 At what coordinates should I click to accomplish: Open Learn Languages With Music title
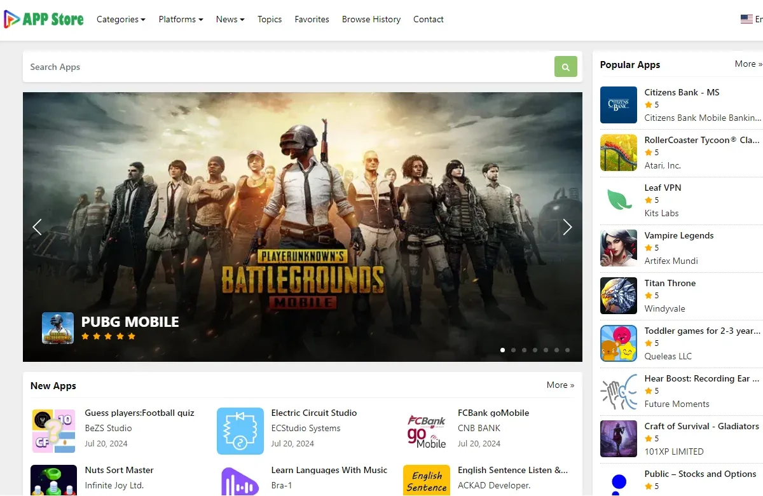329,470
